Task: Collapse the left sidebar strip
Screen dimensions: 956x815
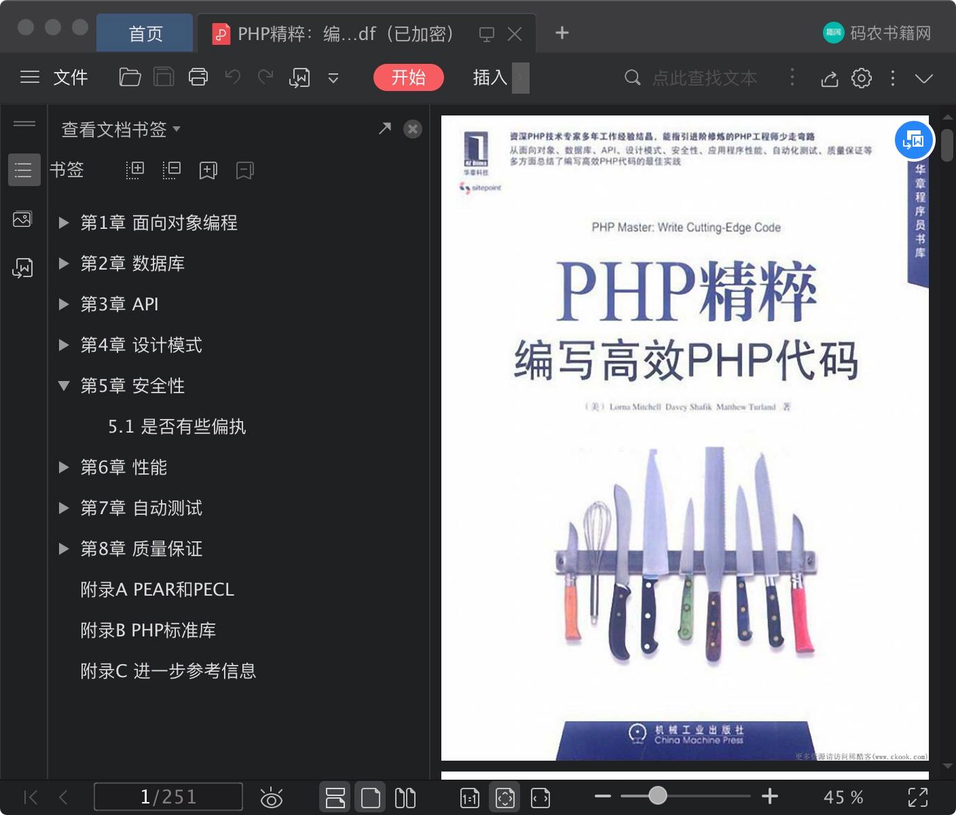Action: (x=24, y=124)
